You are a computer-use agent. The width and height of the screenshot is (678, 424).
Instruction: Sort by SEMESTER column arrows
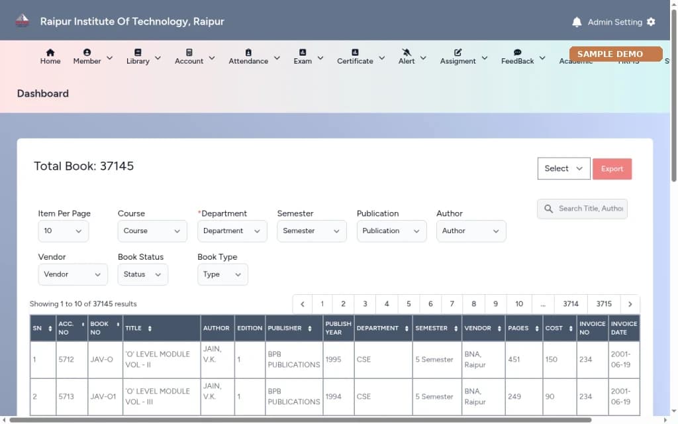pyautogui.click(x=456, y=329)
